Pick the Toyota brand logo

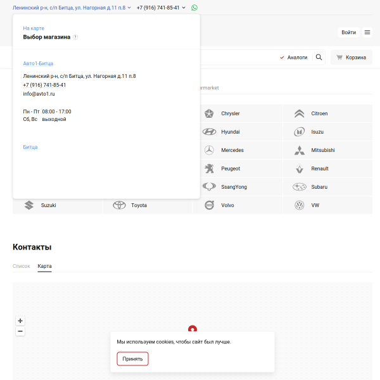coord(119,205)
